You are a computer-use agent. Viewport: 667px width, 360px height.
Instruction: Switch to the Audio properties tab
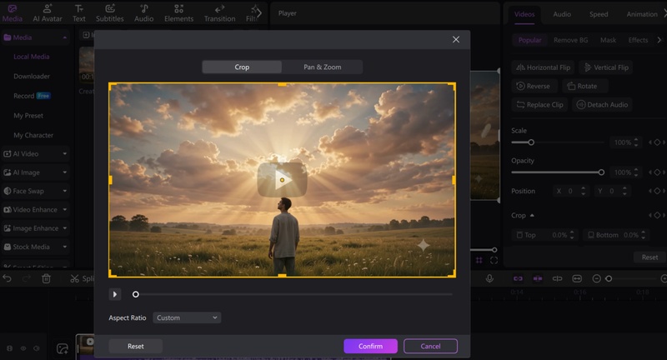[x=562, y=14]
